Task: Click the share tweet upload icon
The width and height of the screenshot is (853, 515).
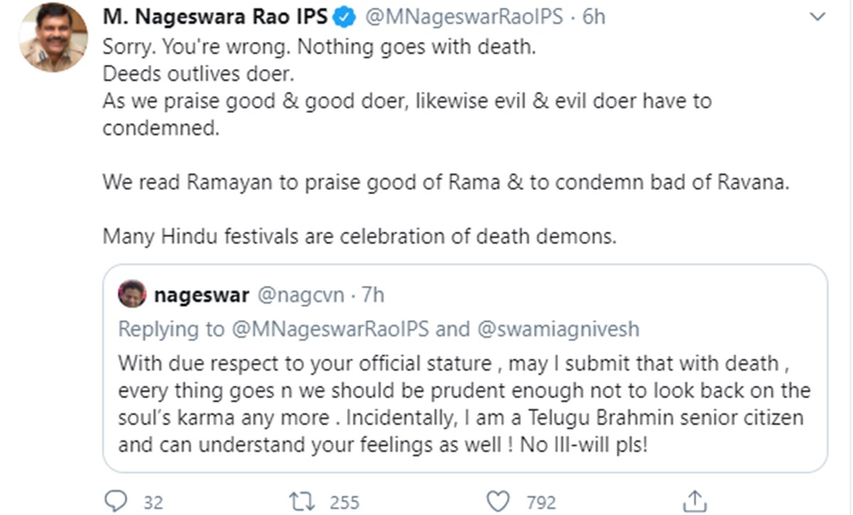Action: pos(693,501)
